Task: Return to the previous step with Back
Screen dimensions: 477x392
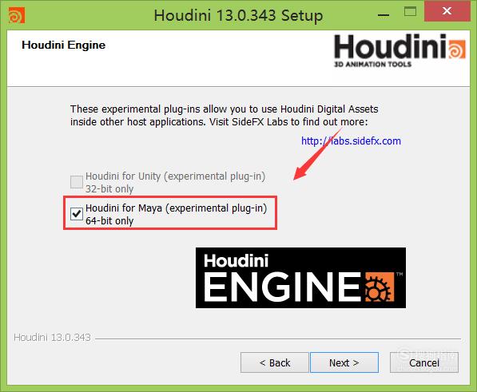Action: coord(275,362)
